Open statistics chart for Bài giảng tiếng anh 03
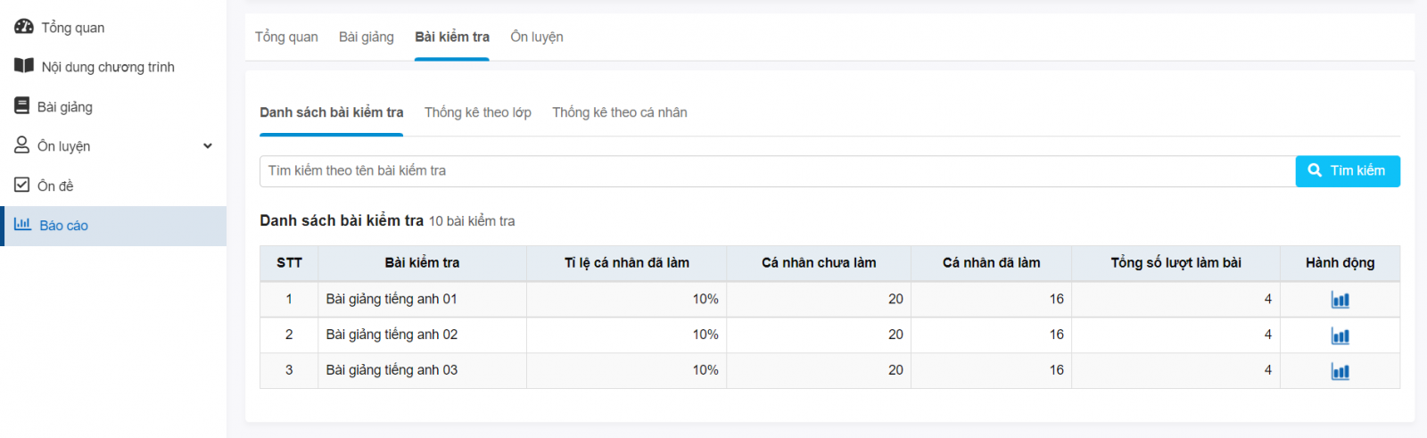The height and width of the screenshot is (438, 1427). [x=1340, y=371]
